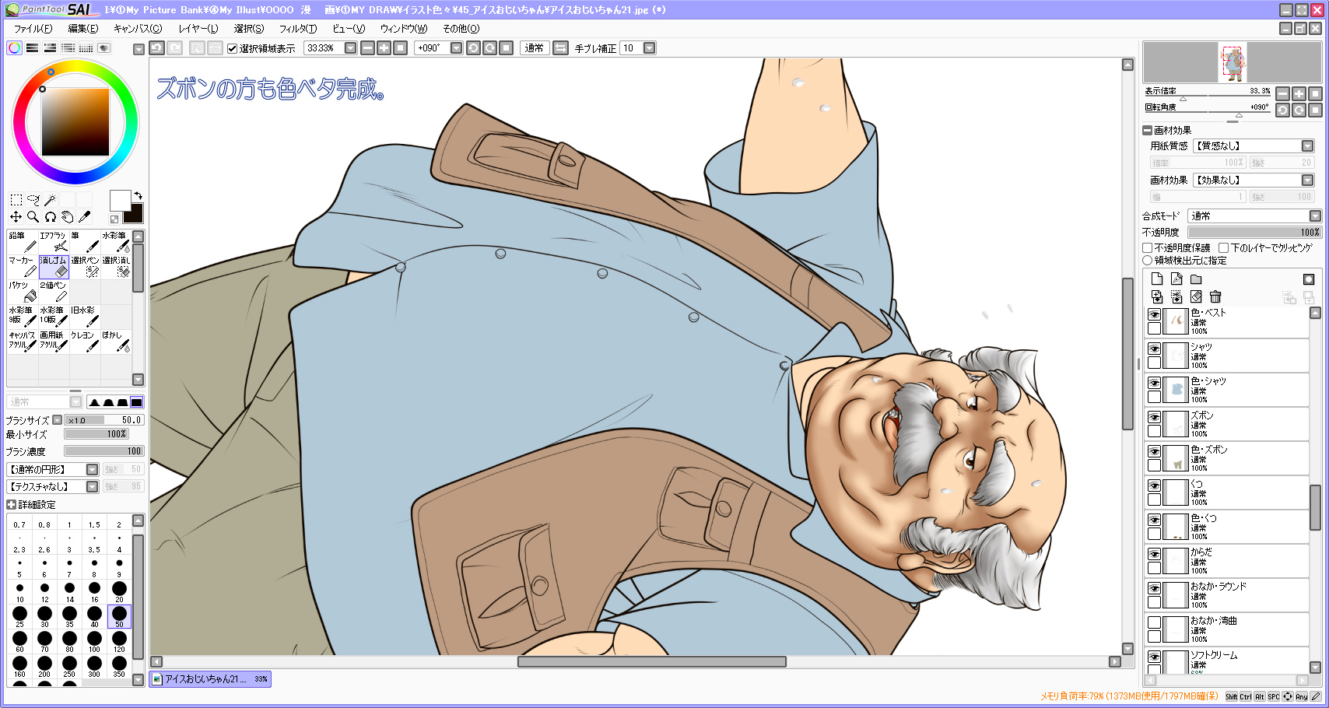Choose the 鉛筆 pencil brush
1329x708 pixels.
pyautogui.click(x=23, y=242)
